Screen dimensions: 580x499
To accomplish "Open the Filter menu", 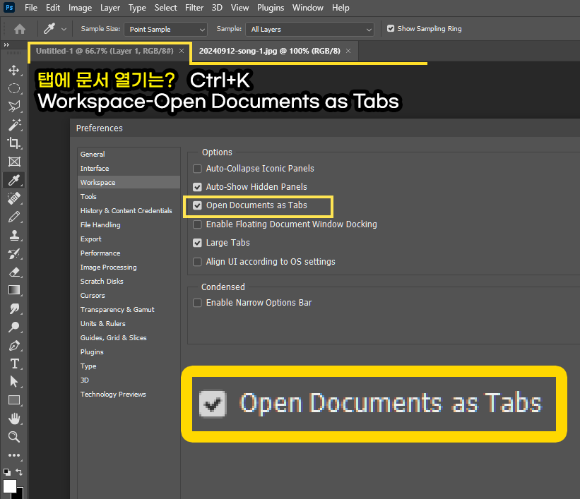I will click(194, 8).
